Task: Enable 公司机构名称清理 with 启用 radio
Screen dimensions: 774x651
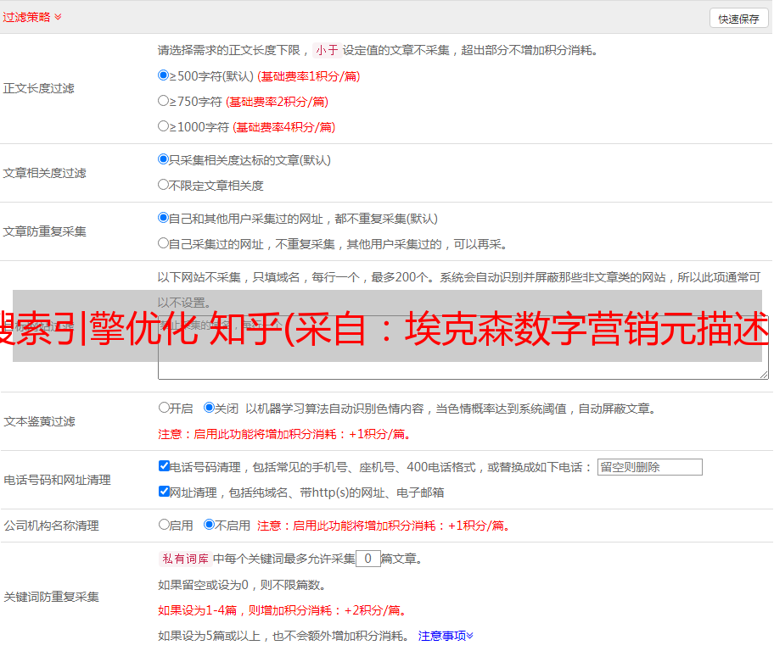Action: 164,525
